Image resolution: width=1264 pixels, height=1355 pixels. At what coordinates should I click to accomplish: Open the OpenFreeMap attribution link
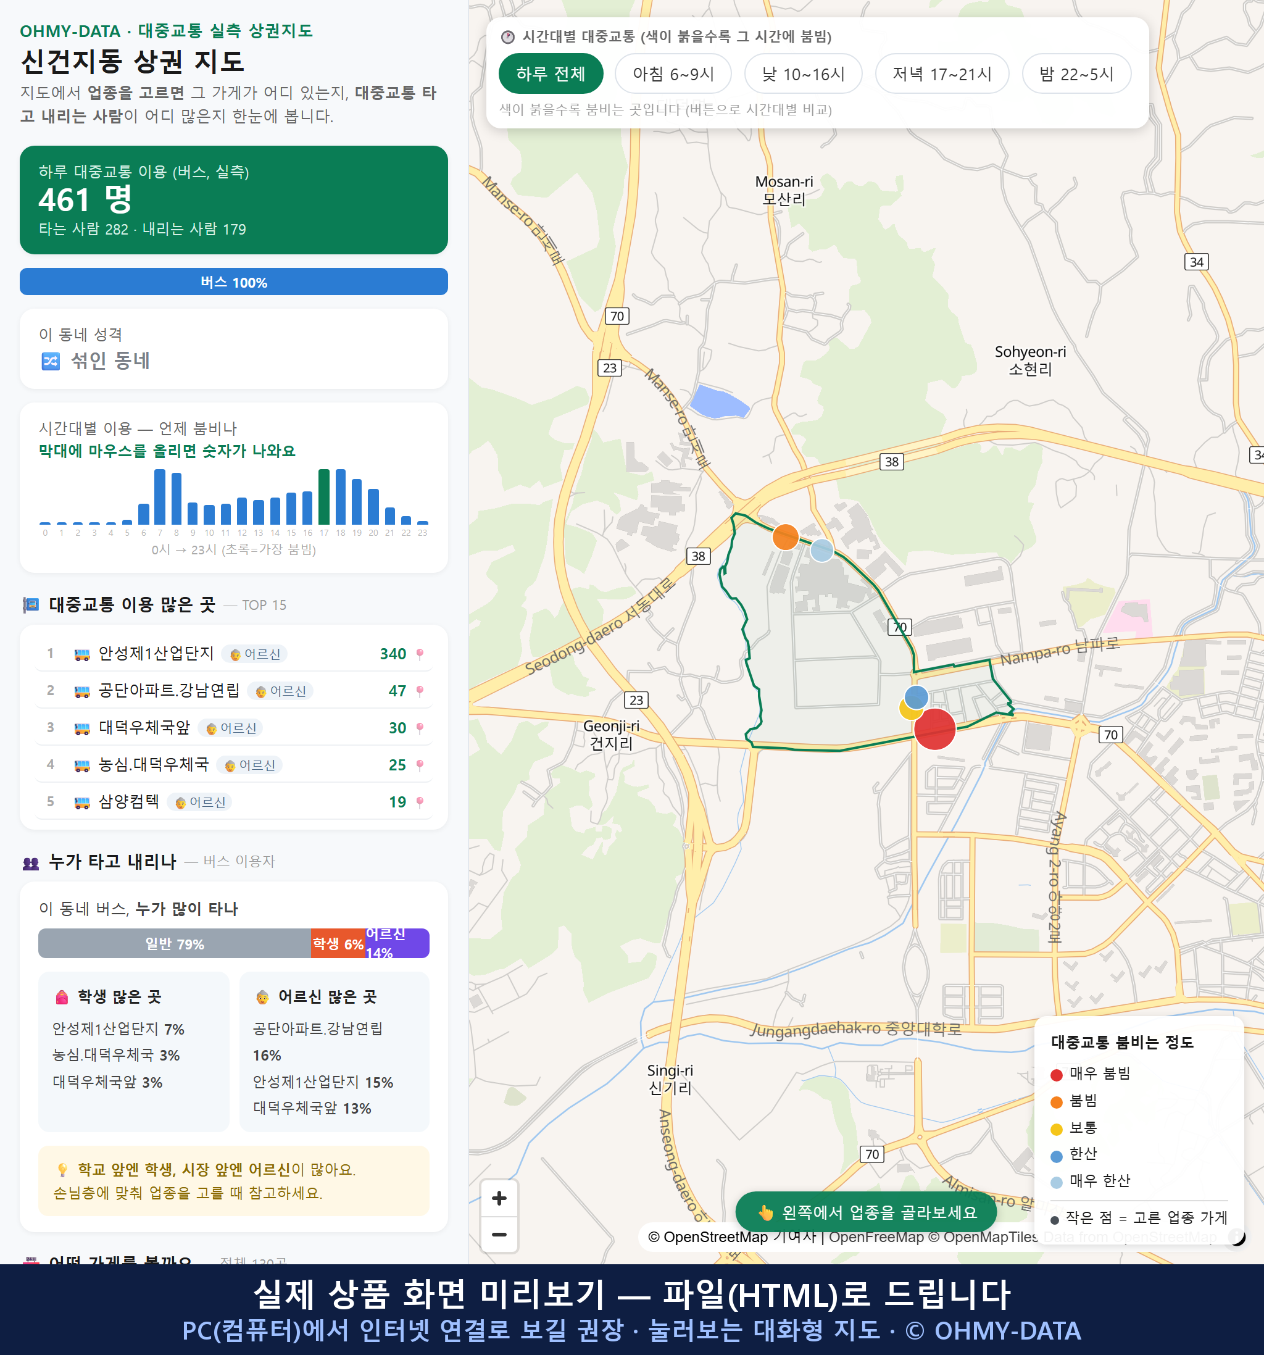[x=876, y=1236]
